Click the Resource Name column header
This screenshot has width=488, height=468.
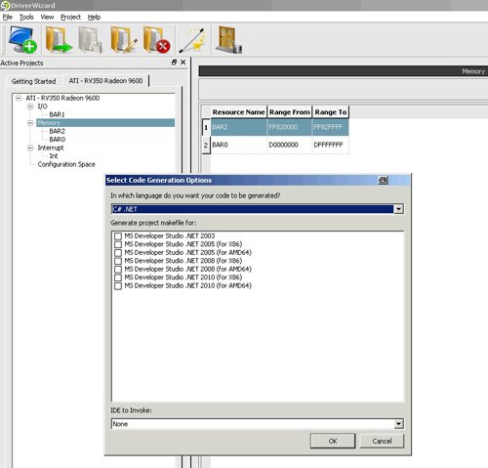point(239,112)
